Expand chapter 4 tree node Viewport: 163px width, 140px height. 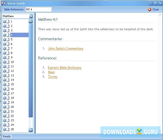pyautogui.click(x=4, y=35)
